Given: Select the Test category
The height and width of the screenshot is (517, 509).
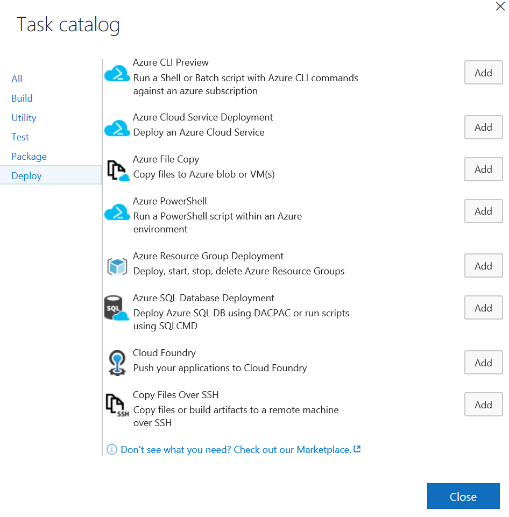Looking at the screenshot, I should (x=20, y=137).
